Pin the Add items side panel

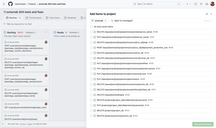207,14
